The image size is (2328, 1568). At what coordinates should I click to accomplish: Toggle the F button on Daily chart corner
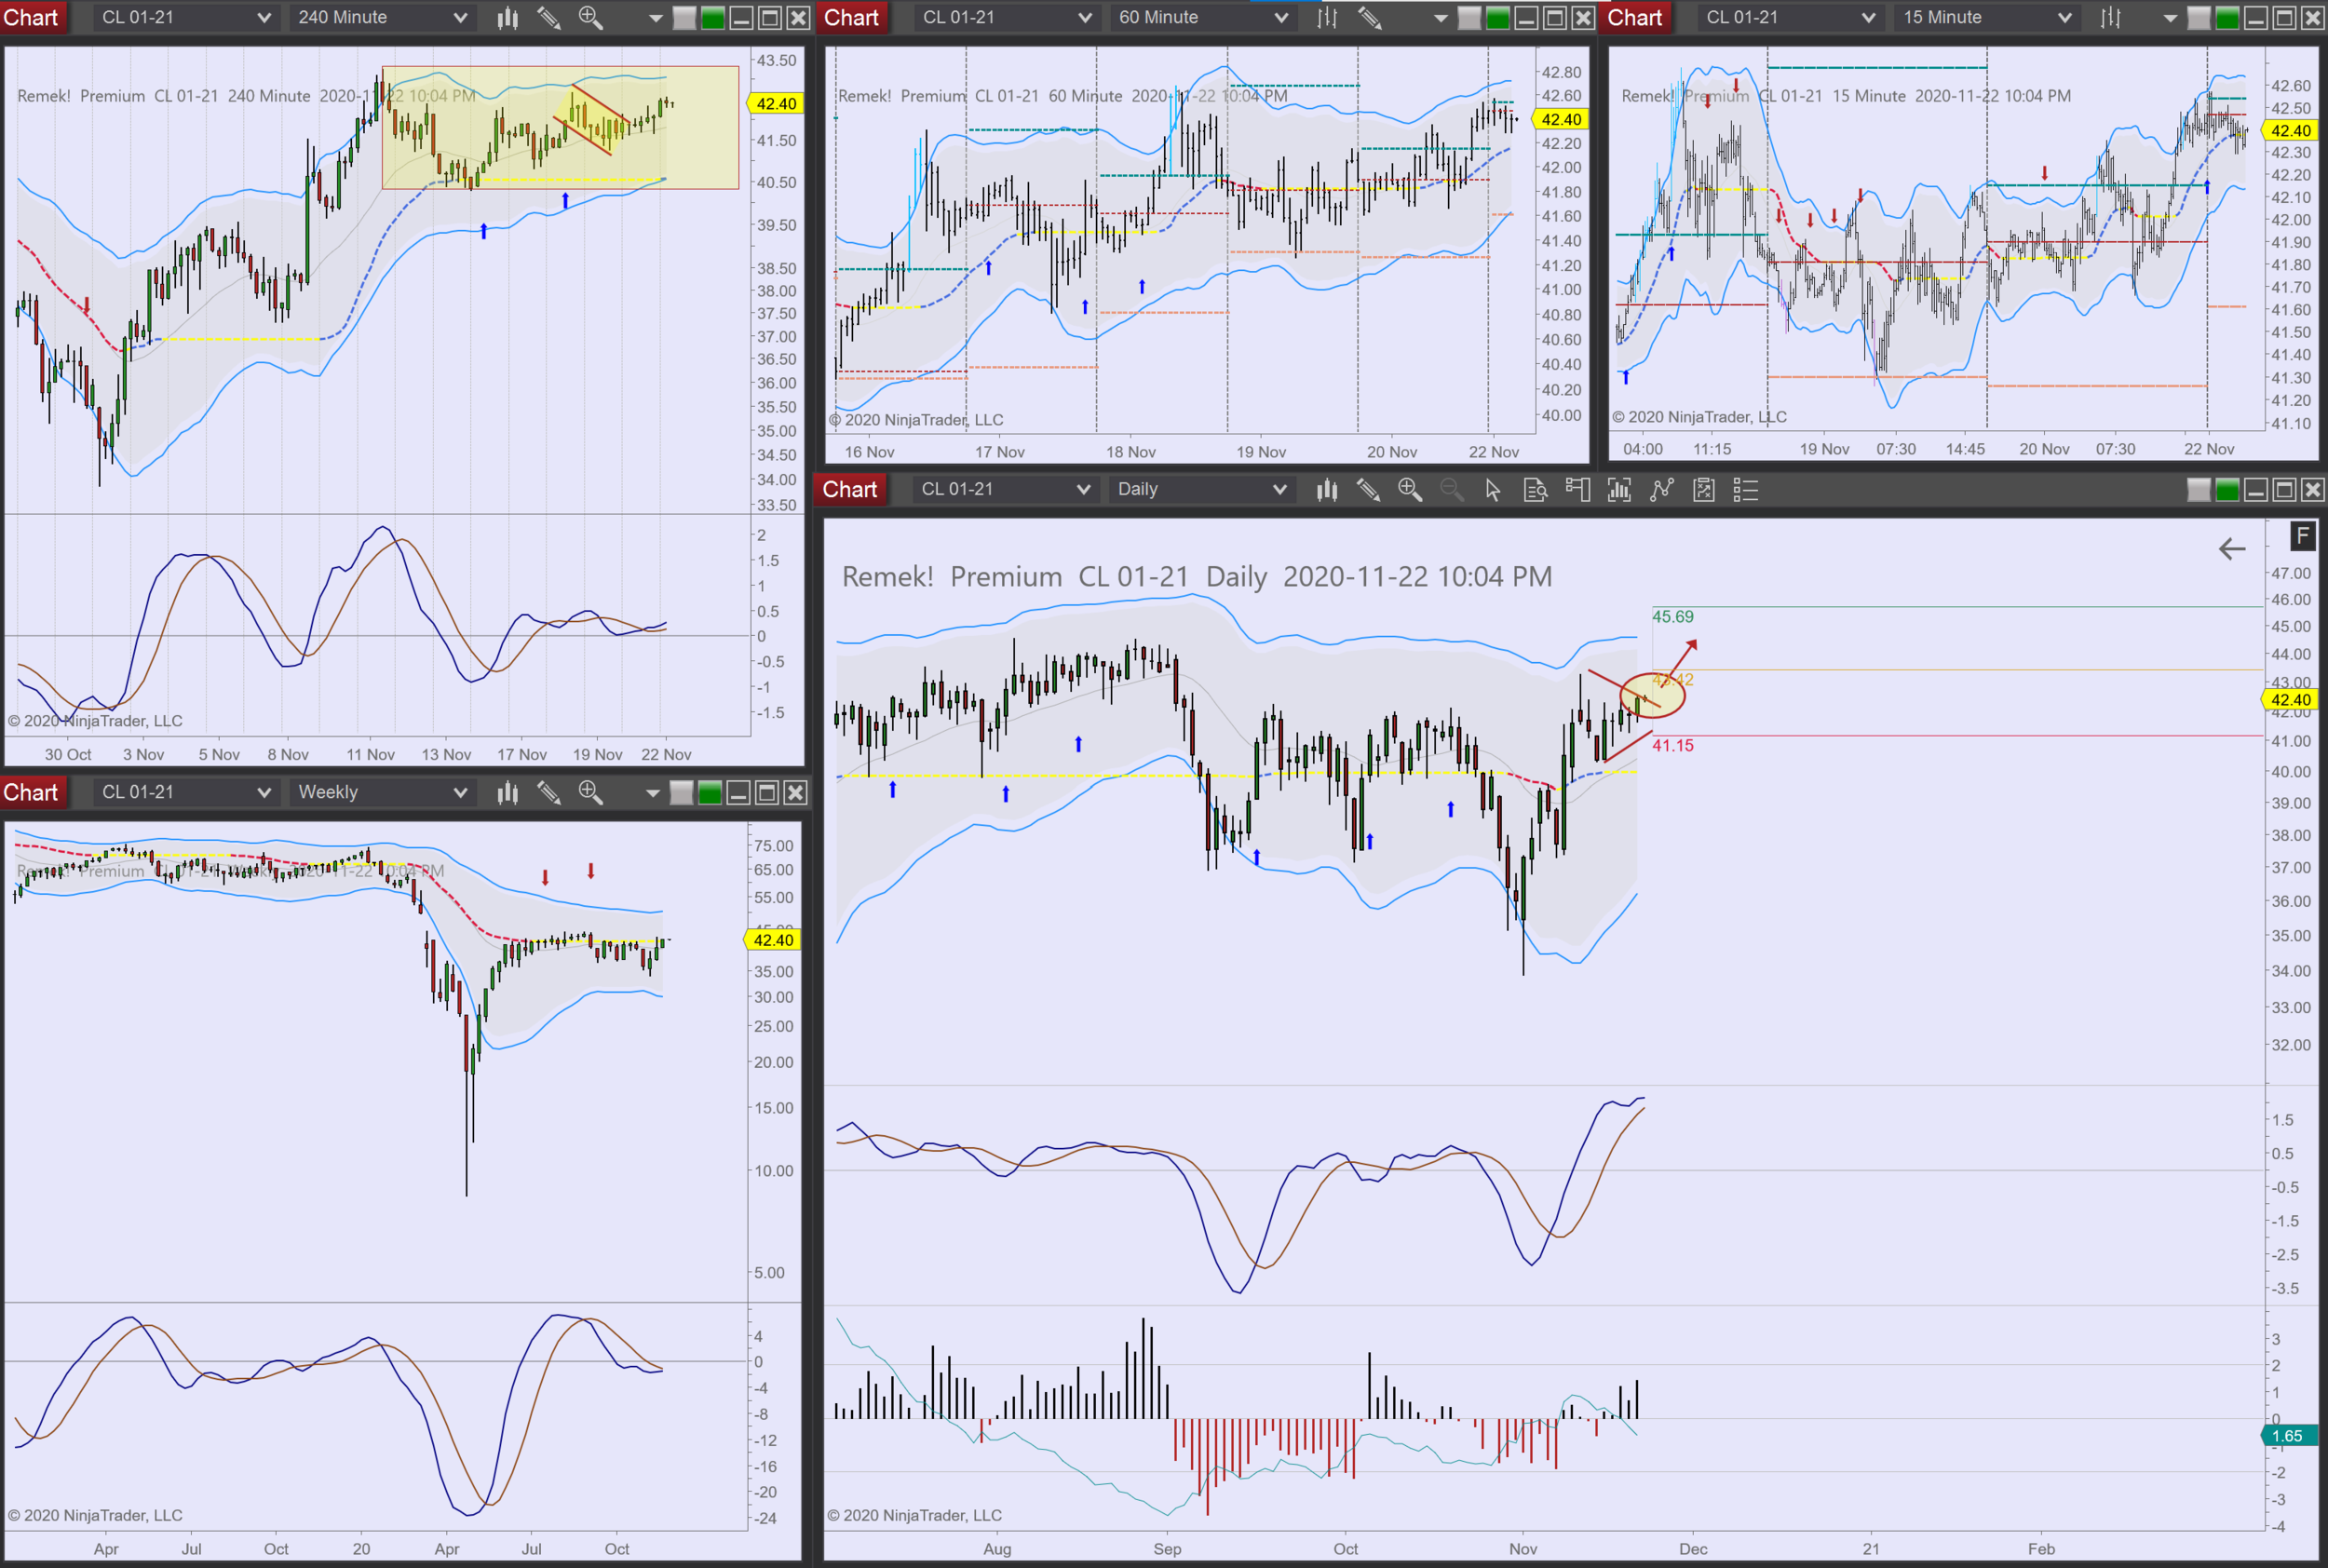pos(2303,536)
